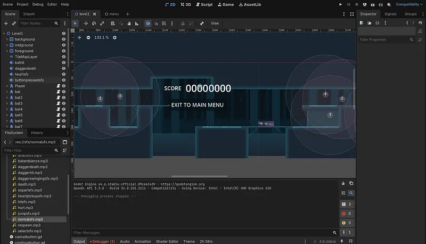Image resolution: width=426 pixels, height=244 pixels.
Task: Click the distraction-free mode expand icon
Action: [x=351, y=14]
